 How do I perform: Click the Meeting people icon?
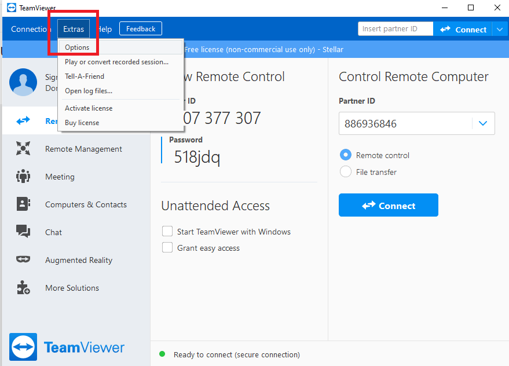coord(23,177)
